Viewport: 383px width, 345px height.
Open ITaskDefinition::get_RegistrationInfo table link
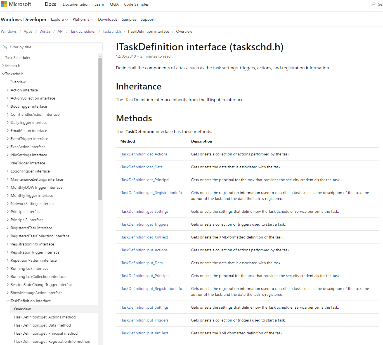point(151,193)
